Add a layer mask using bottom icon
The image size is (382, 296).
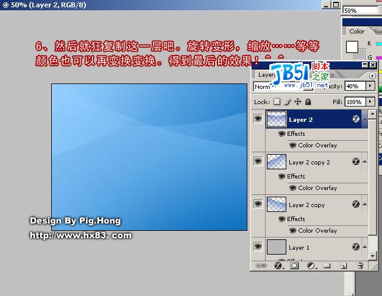[x=294, y=266]
